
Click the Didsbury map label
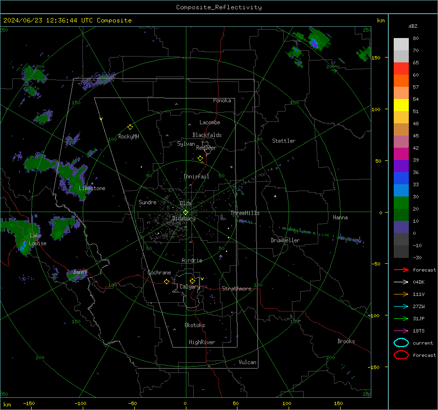coord(183,218)
